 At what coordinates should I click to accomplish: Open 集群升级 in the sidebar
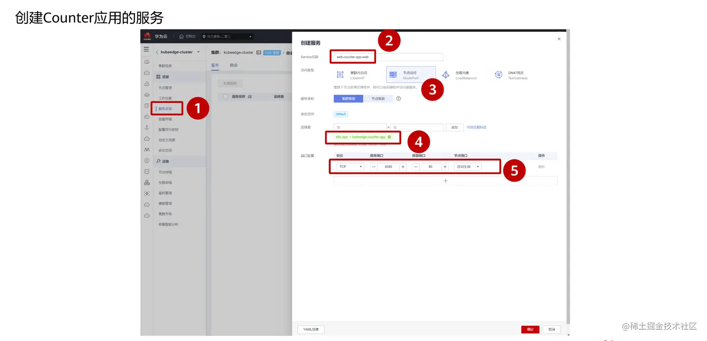click(x=165, y=214)
